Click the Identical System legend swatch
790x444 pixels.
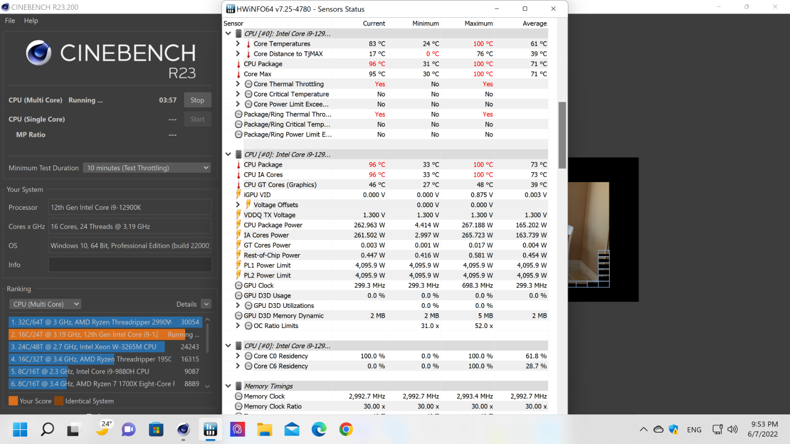[x=59, y=401]
